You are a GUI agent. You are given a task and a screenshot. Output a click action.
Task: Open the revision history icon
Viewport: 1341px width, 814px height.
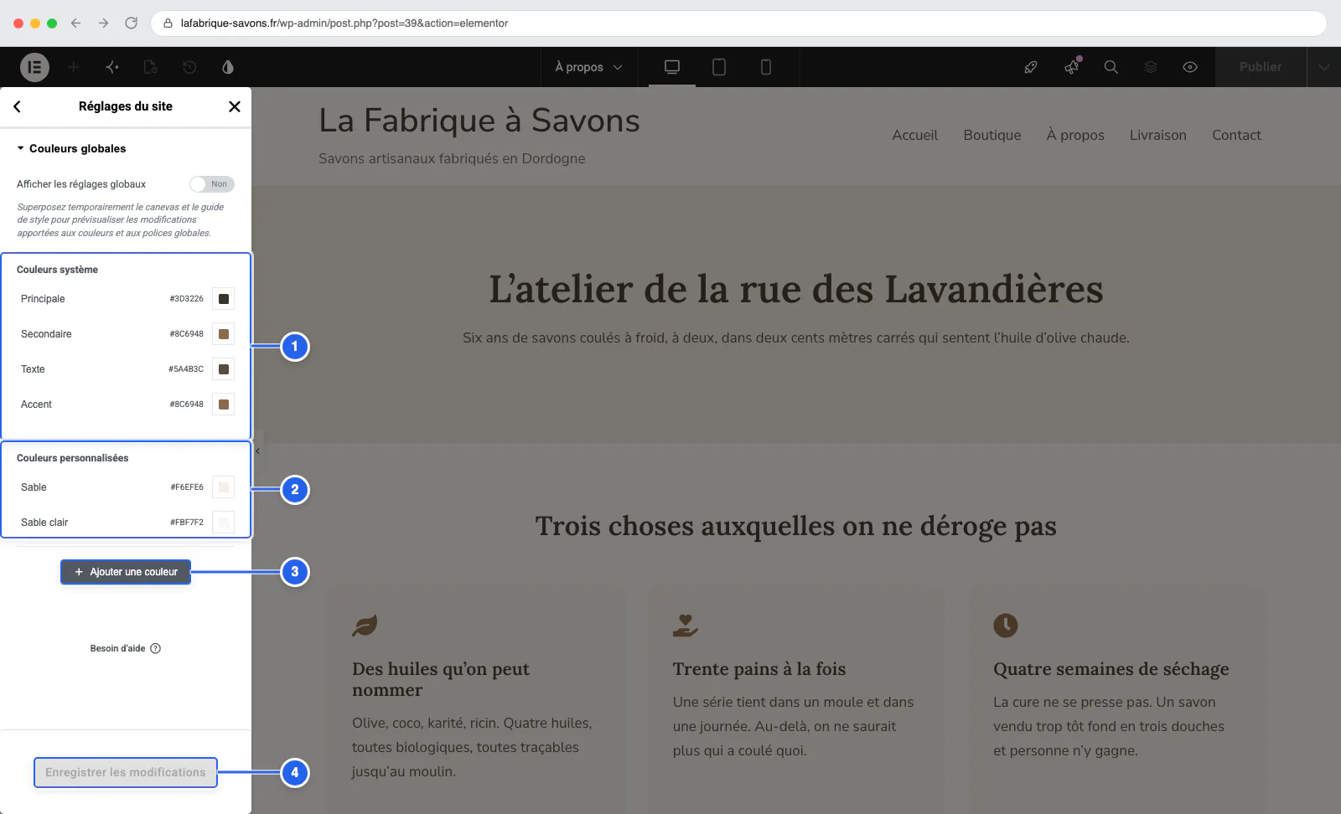coord(189,67)
